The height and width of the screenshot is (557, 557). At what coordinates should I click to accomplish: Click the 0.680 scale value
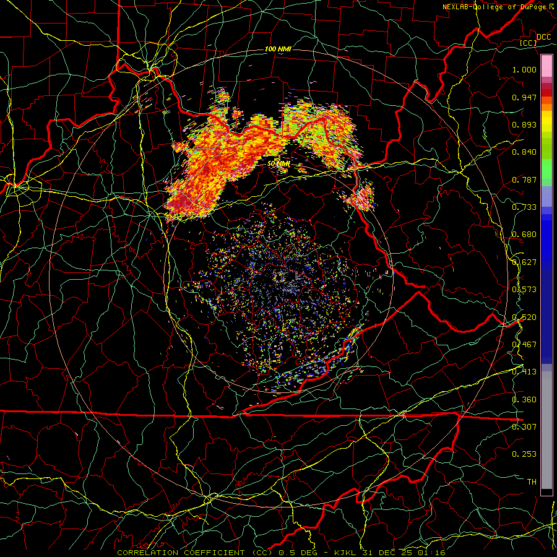pos(524,235)
